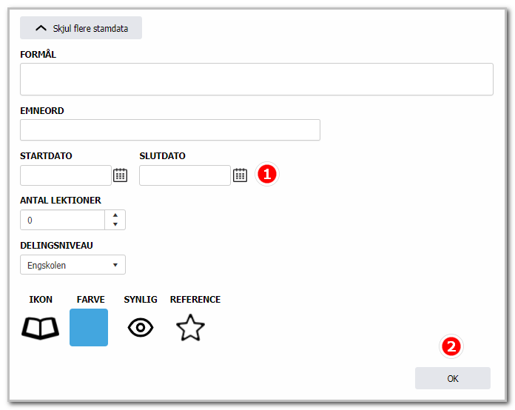Decrease Antal lektioner with down arrow
This screenshot has width=515, height=410.
point(115,224)
